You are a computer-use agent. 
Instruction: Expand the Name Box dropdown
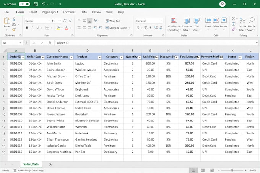pos(21,43)
